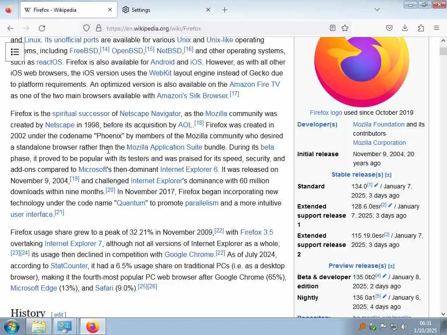Viewport: 447px width, 335px height.
Task: Edit Preview release(s) via [±] link
Action: point(391,266)
